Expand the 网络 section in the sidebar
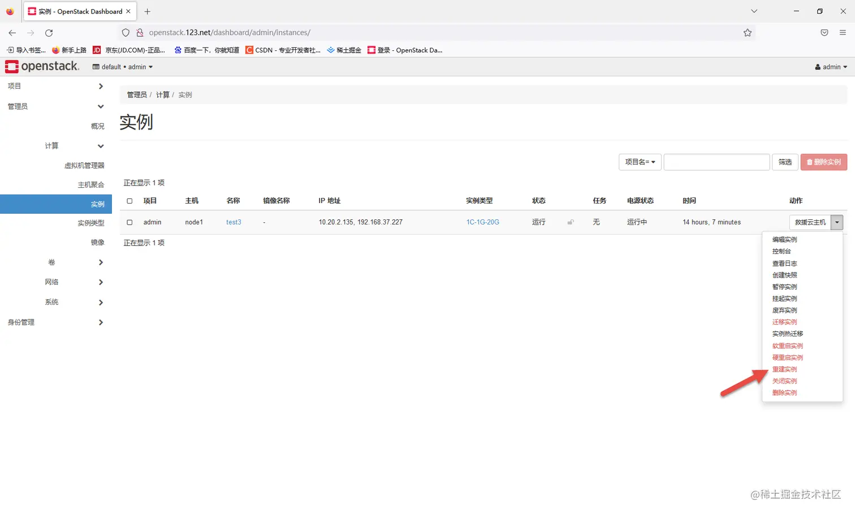 [x=51, y=282]
